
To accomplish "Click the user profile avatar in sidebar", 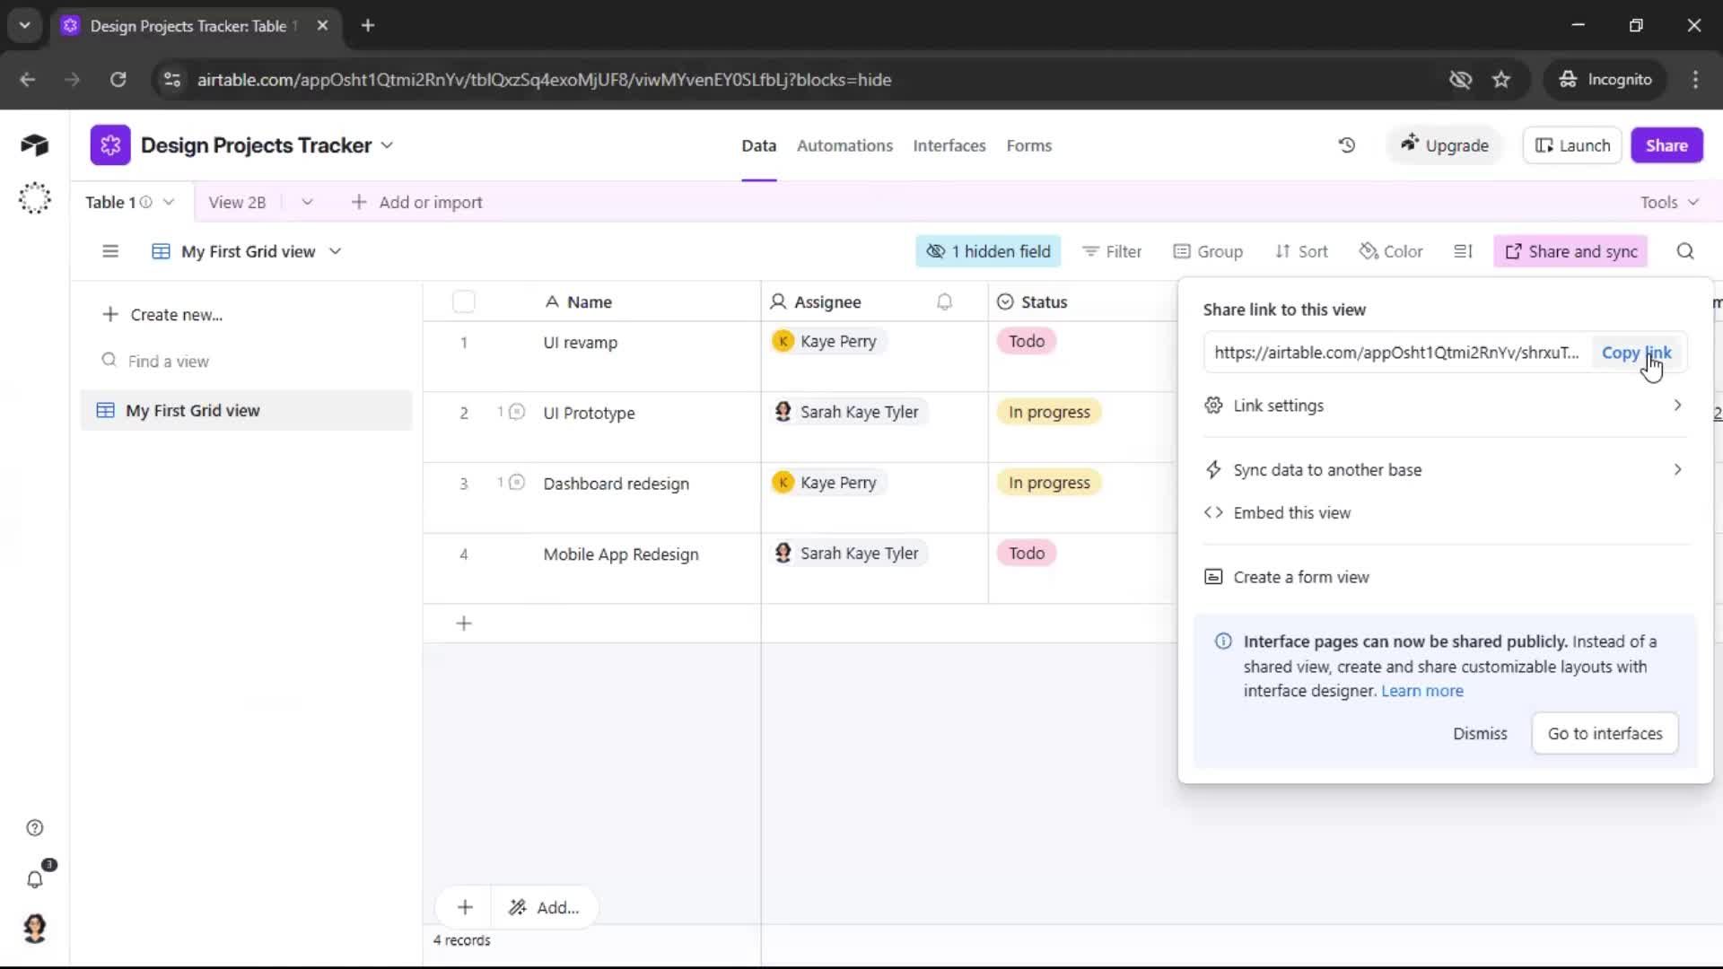I will coord(34,929).
